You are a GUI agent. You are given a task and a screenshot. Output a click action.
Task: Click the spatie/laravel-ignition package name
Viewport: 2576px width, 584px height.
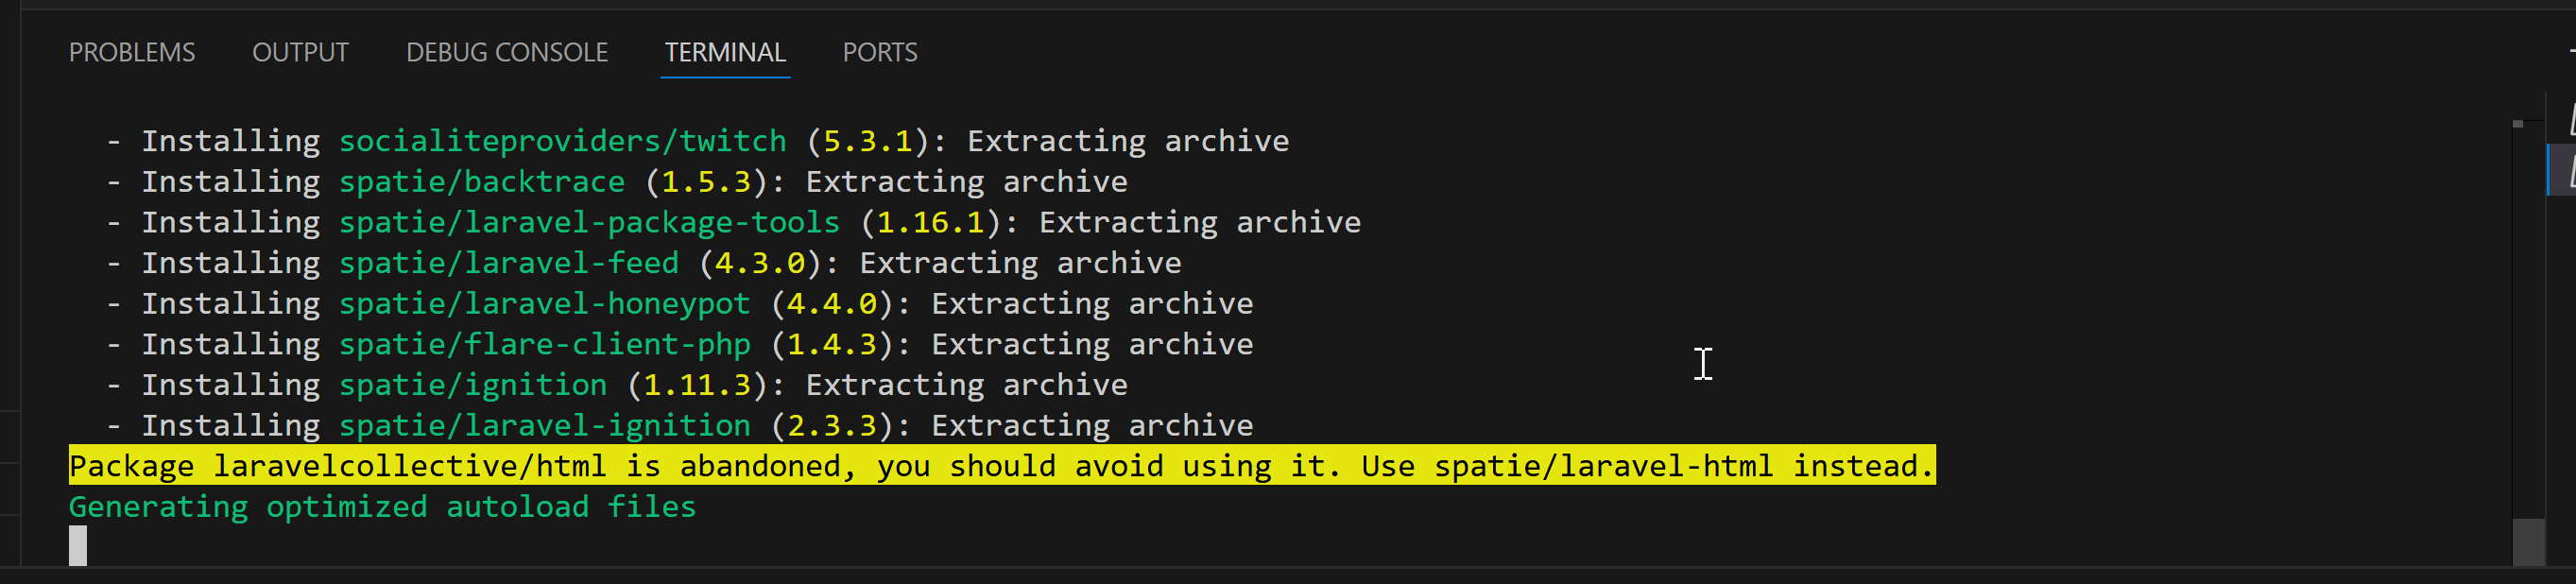point(544,426)
